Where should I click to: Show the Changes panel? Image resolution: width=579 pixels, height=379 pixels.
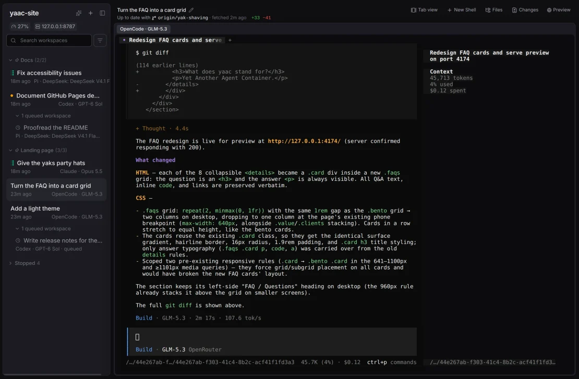[525, 10]
